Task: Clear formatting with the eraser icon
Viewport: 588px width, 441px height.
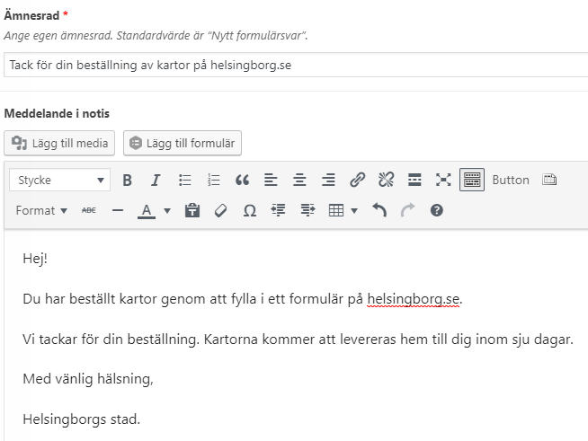Action: (x=221, y=210)
